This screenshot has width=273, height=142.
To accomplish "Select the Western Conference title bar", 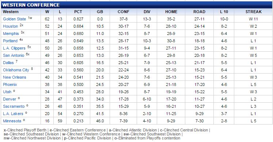I will (x=137, y=5).
